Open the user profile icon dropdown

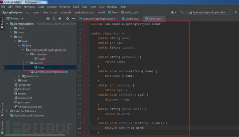pyautogui.click(x=173, y=12)
